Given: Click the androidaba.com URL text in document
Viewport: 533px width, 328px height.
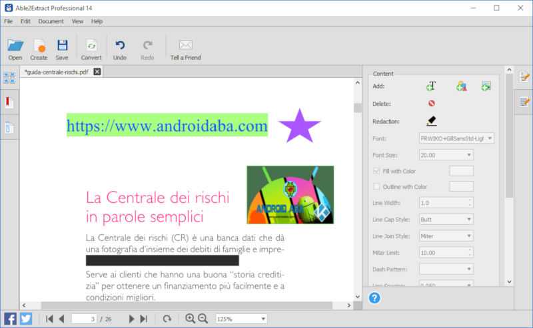Looking at the screenshot, I should (167, 125).
